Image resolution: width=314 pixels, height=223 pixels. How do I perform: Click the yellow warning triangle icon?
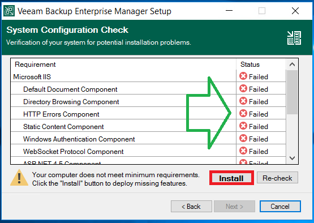(19, 178)
